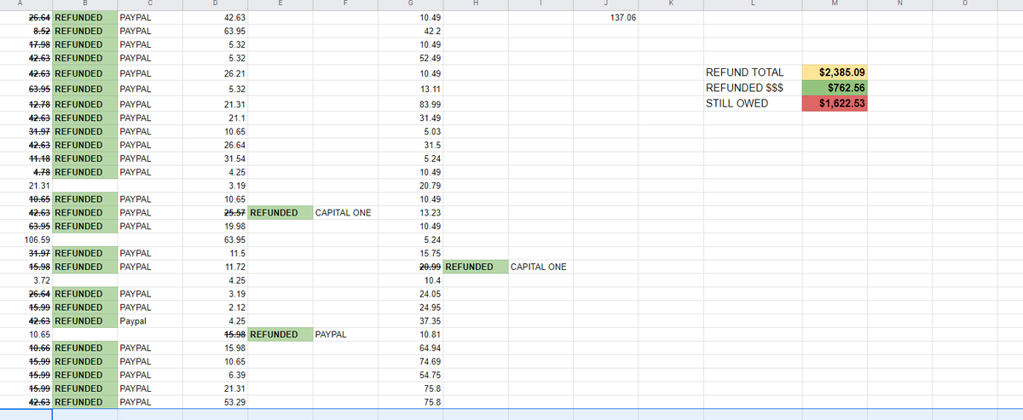Viewport: 1023px width, 420px height.
Task: Select column O header
Action: [x=966, y=4]
